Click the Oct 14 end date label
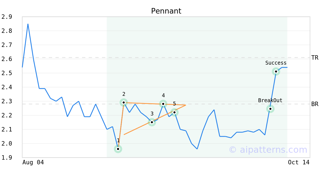The height and width of the screenshot is (174, 332). [299, 162]
